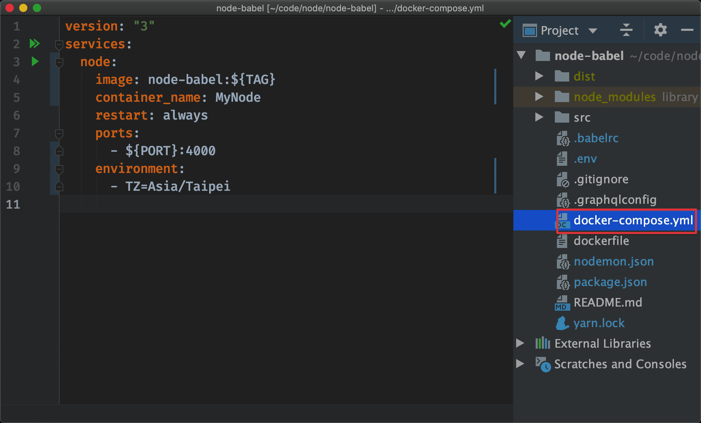Image resolution: width=701 pixels, height=423 pixels.
Task: Click the restart: always line
Action: (x=151, y=115)
